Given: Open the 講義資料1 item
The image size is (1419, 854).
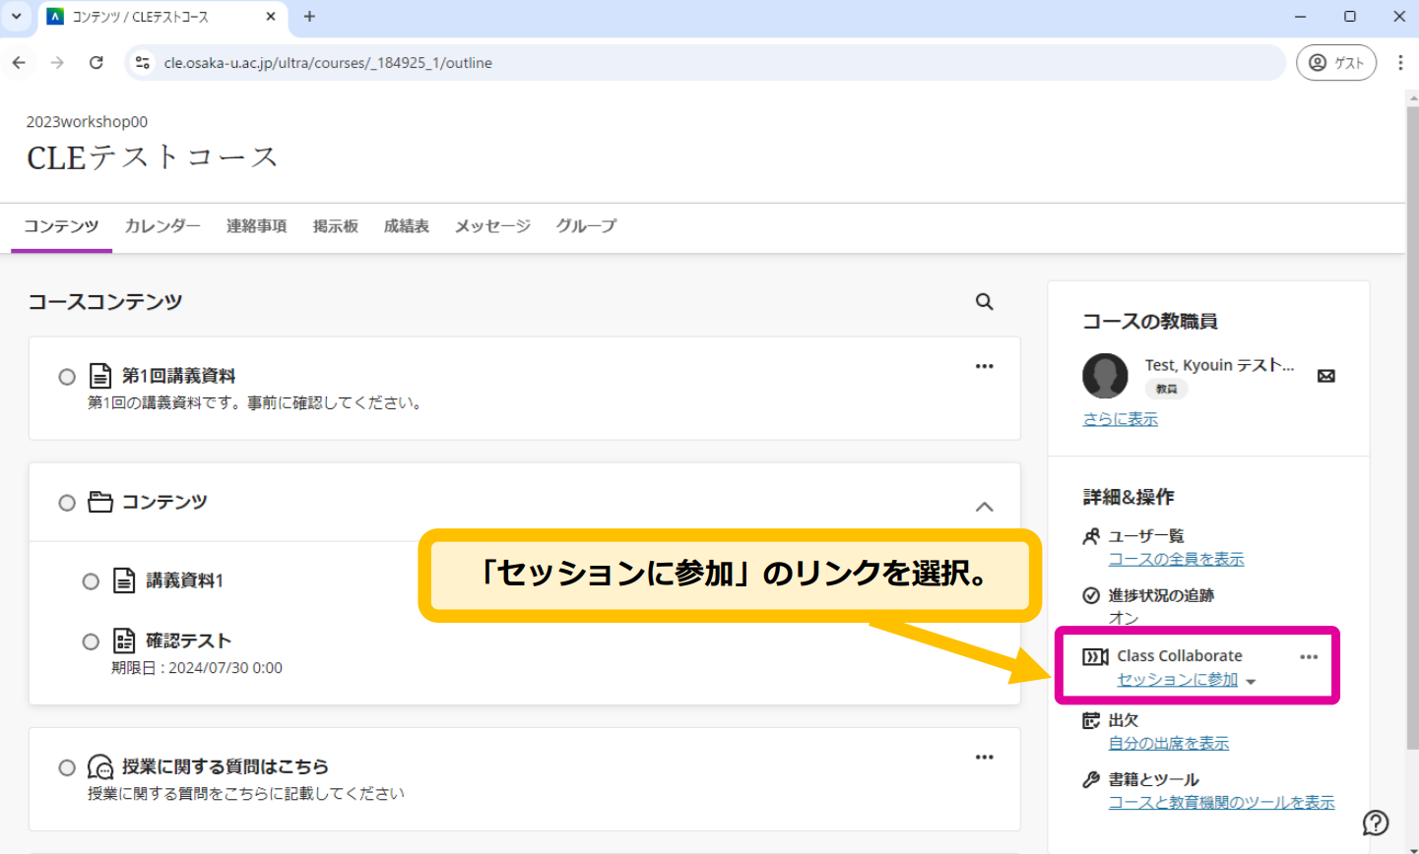Looking at the screenshot, I should click(x=184, y=580).
